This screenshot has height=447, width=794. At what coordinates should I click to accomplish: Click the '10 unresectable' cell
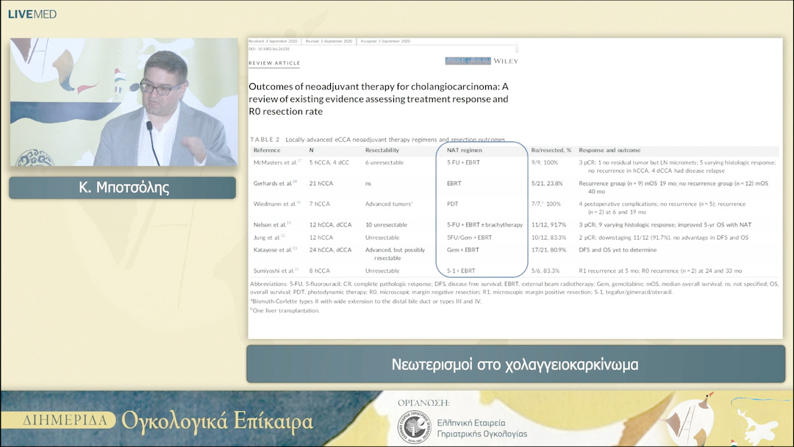coord(386,225)
